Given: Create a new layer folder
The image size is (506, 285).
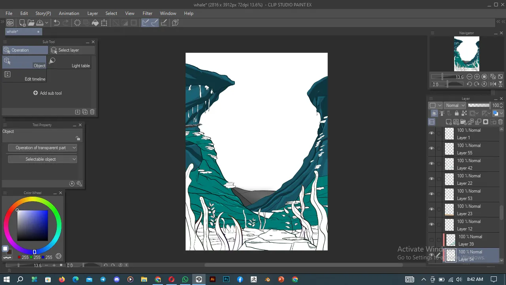Looking at the screenshot, I should tap(463, 122).
